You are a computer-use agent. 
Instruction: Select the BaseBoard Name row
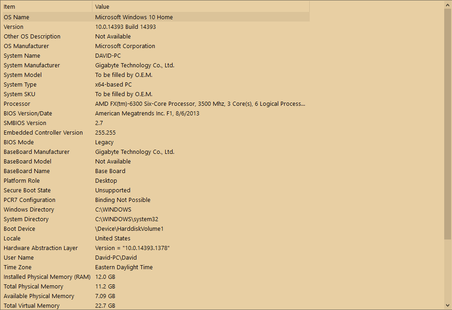(156, 171)
